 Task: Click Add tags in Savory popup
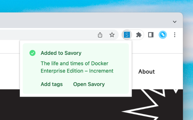coord(52,84)
